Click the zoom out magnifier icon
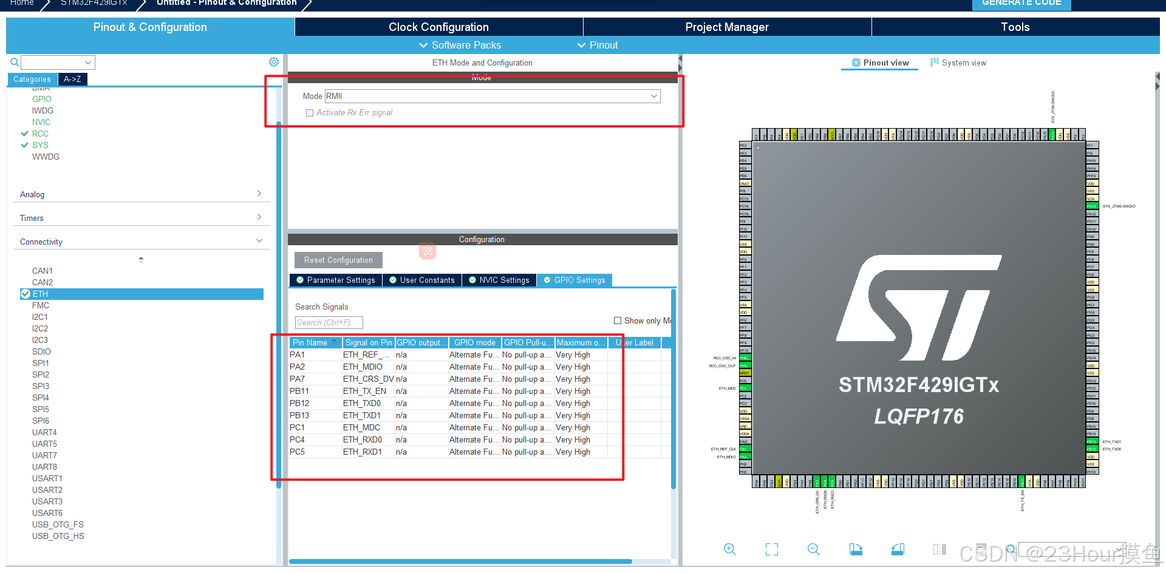Image resolution: width=1166 pixels, height=573 pixels. pyautogui.click(x=813, y=549)
